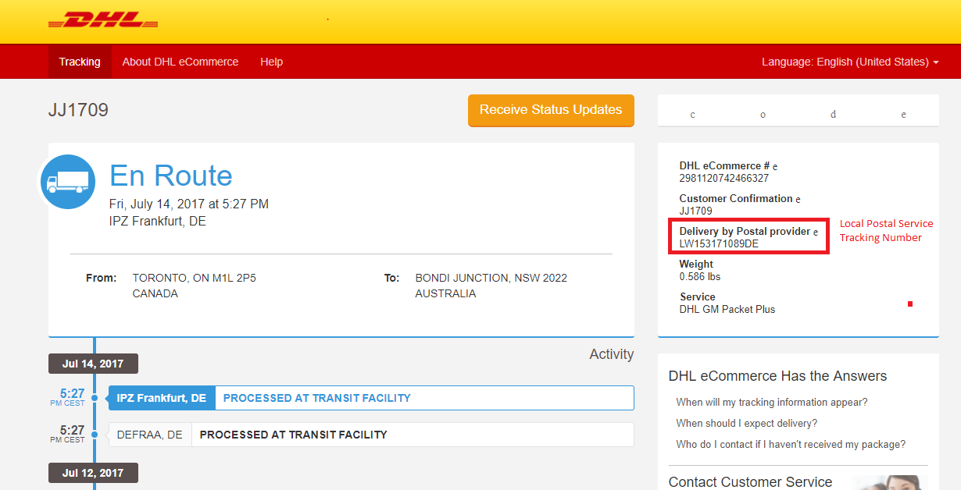Image resolution: width=961 pixels, height=490 pixels.
Task: Click the Contact Customer Service heading
Action: [x=750, y=481]
